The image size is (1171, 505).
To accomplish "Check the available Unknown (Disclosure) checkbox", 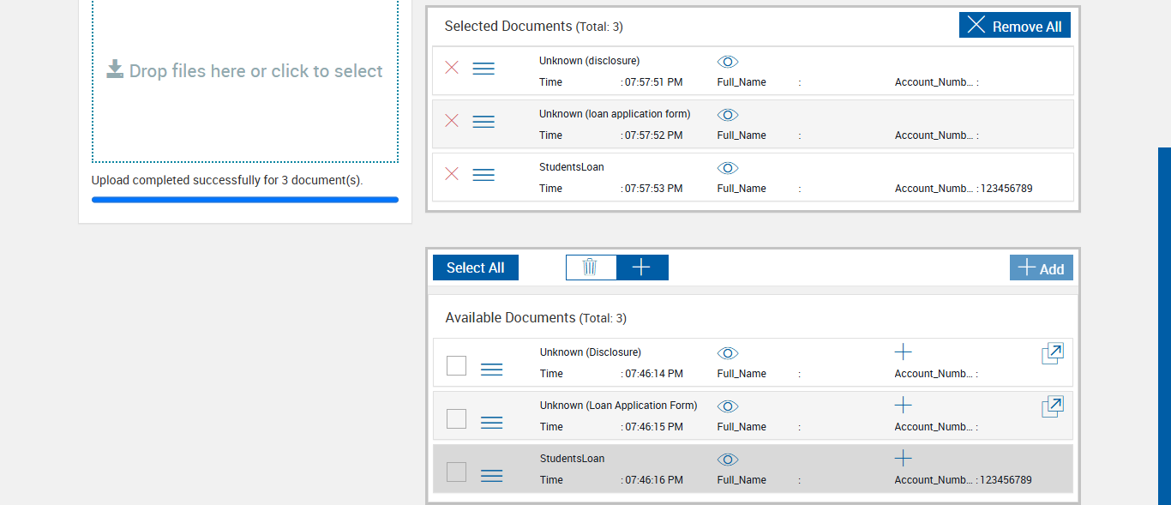I will (457, 366).
